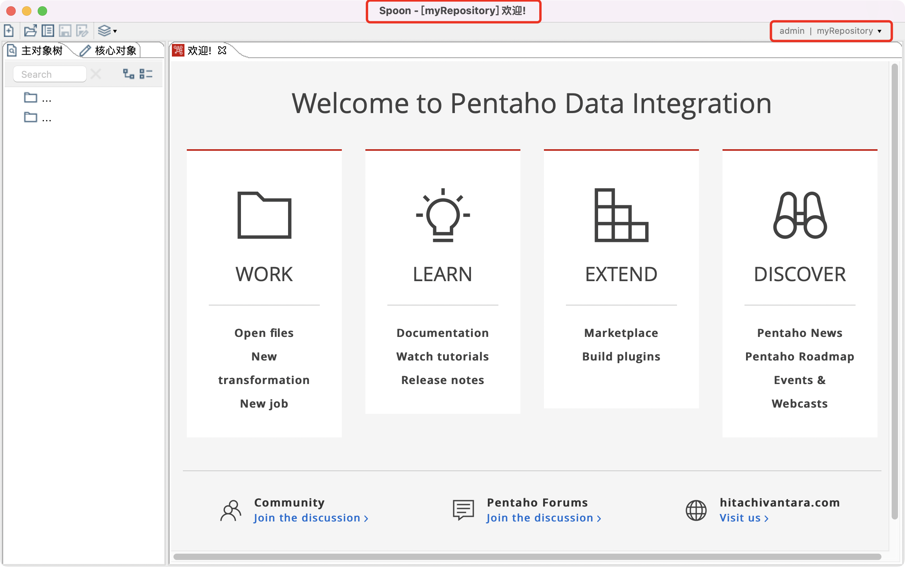Click the Community people icon
Image resolution: width=905 pixels, height=567 pixels.
click(231, 510)
